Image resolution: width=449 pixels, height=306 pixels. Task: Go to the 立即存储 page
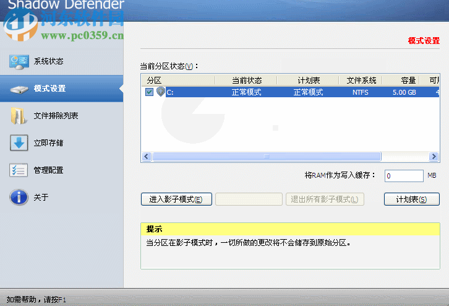point(62,143)
